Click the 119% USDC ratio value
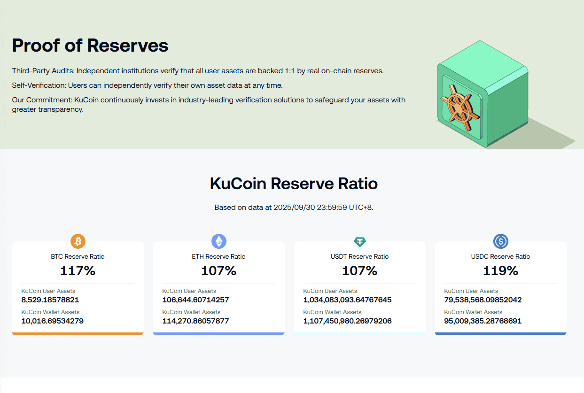584x393 pixels. coord(501,270)
